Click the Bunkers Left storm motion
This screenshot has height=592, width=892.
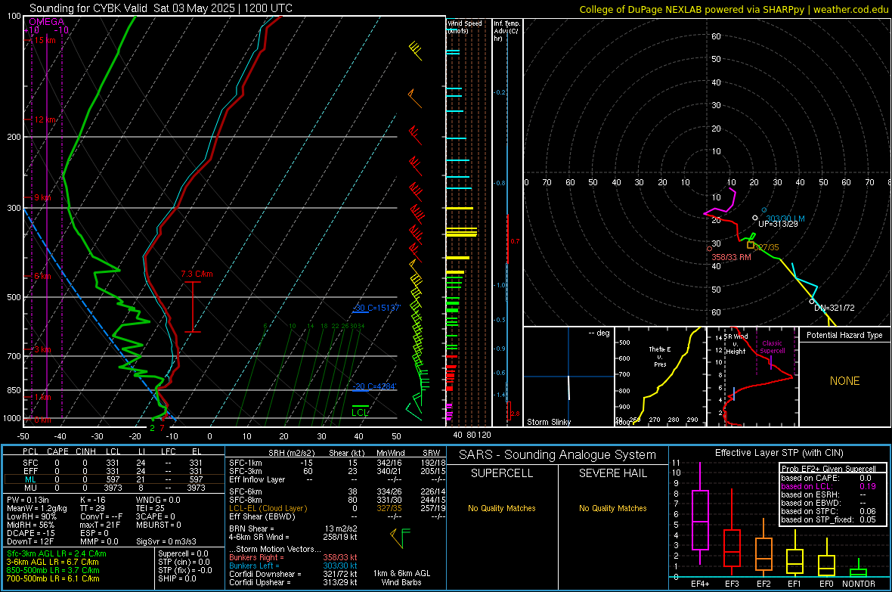coord(293,566)
